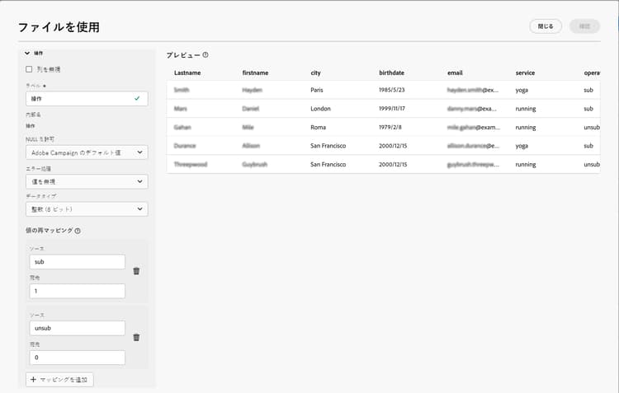The image size is (619, 393).
Task: Open the NULL を許可 dropdown
Action: click(x=87, y=152)
